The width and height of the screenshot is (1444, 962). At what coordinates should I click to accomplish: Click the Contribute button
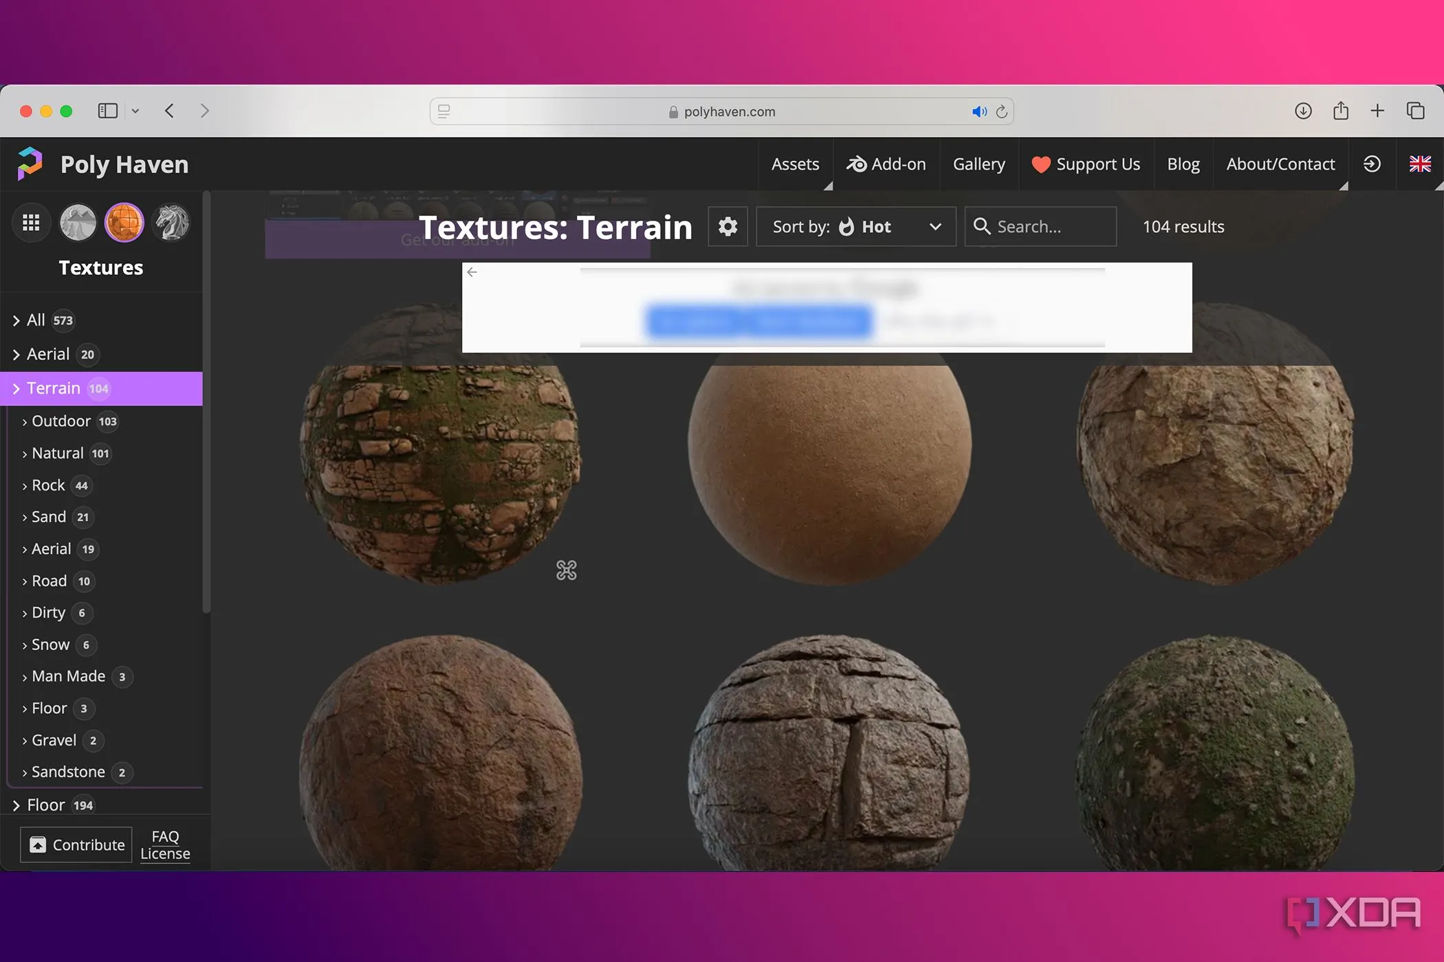(76, 844)
